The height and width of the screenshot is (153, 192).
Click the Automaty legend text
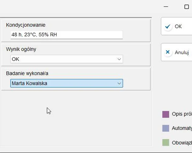pyautogui.click(x=182, y=128)
